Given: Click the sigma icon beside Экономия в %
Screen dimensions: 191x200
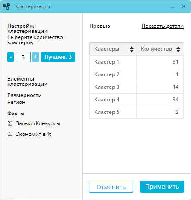Looking at the screenshot, I should [10, 134].
